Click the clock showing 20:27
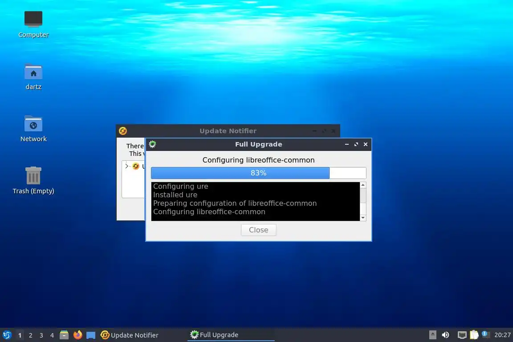 (x=502, y=335)
